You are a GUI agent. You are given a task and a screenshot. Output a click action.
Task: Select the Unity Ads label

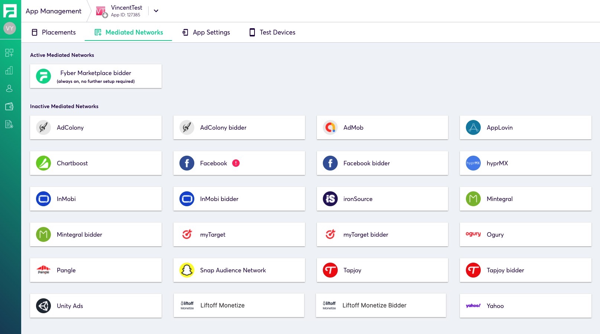click(x=70, y=306)
